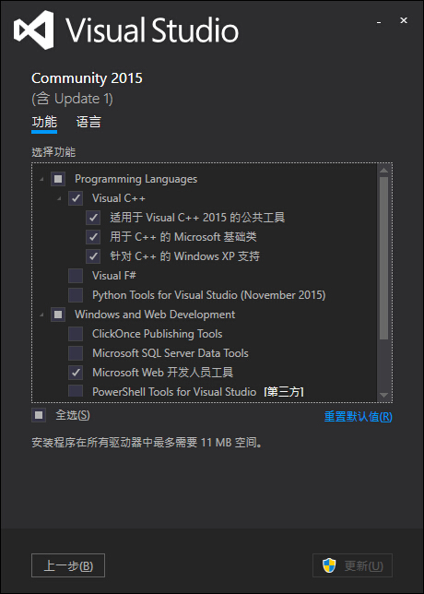Enable Python Tools for Visual Studio checkbox
The height and width of the screenshot is (594, 424).
pyautogui.click(x=76, y=295)
